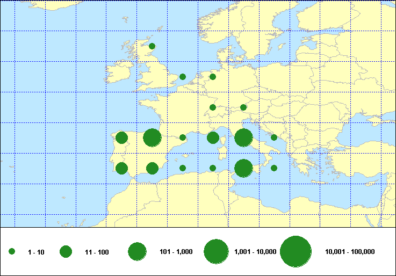This screenshot has width=396, height=276.
Task: Click the small dot near the Balearic Islands
Action: click(183, 168)
